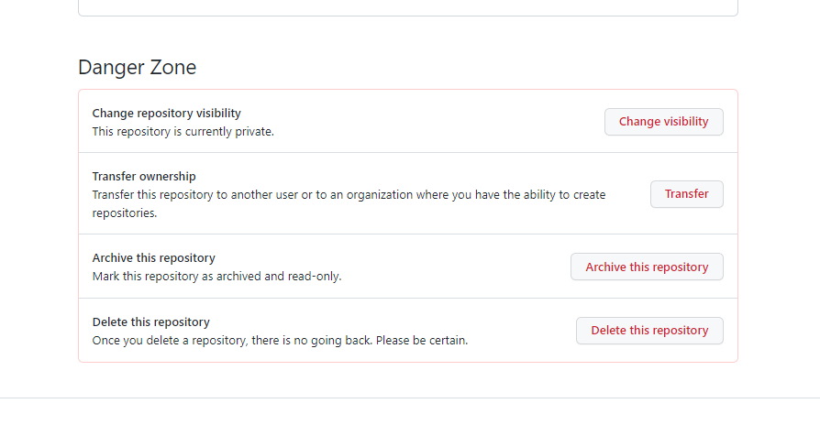Click the bold 'Change repository visibility' title
820x436 pixels.
[166, 114]
